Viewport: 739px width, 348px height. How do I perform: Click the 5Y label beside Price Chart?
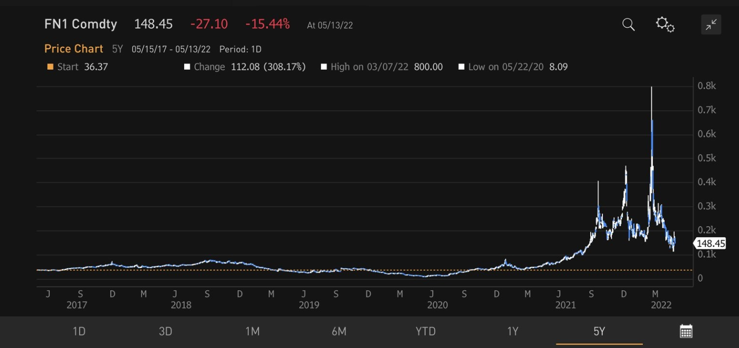coord(117,49)
